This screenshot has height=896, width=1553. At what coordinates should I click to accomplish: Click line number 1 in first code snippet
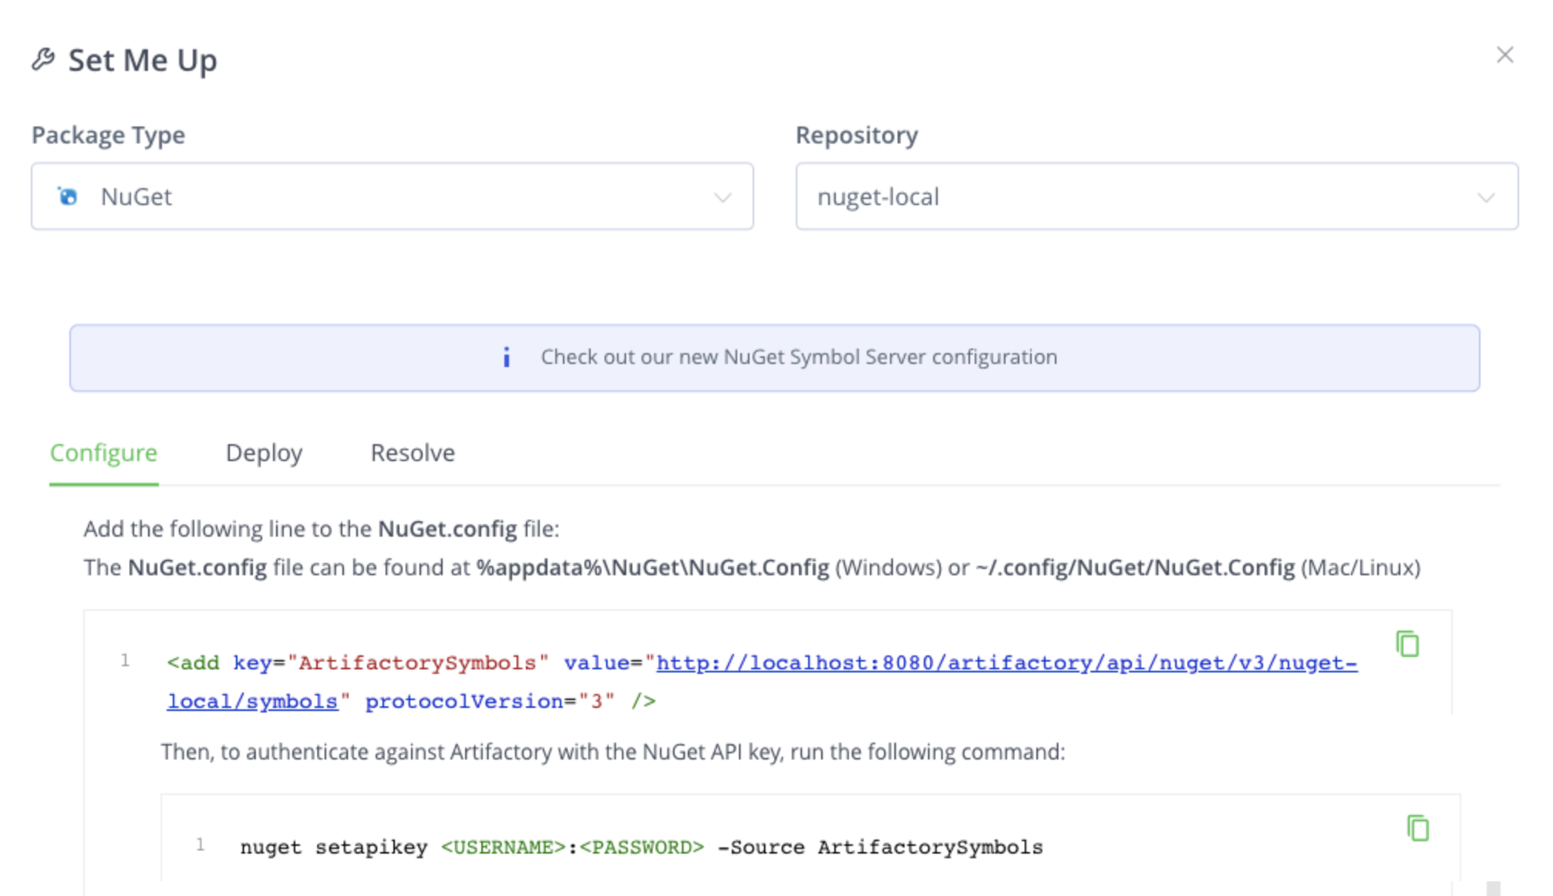click(x=126, y=661)
